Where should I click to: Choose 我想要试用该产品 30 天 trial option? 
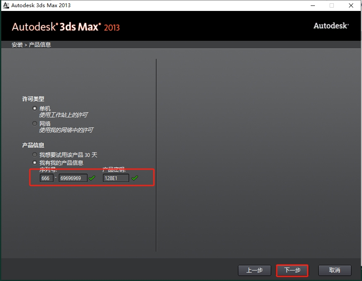34,155
